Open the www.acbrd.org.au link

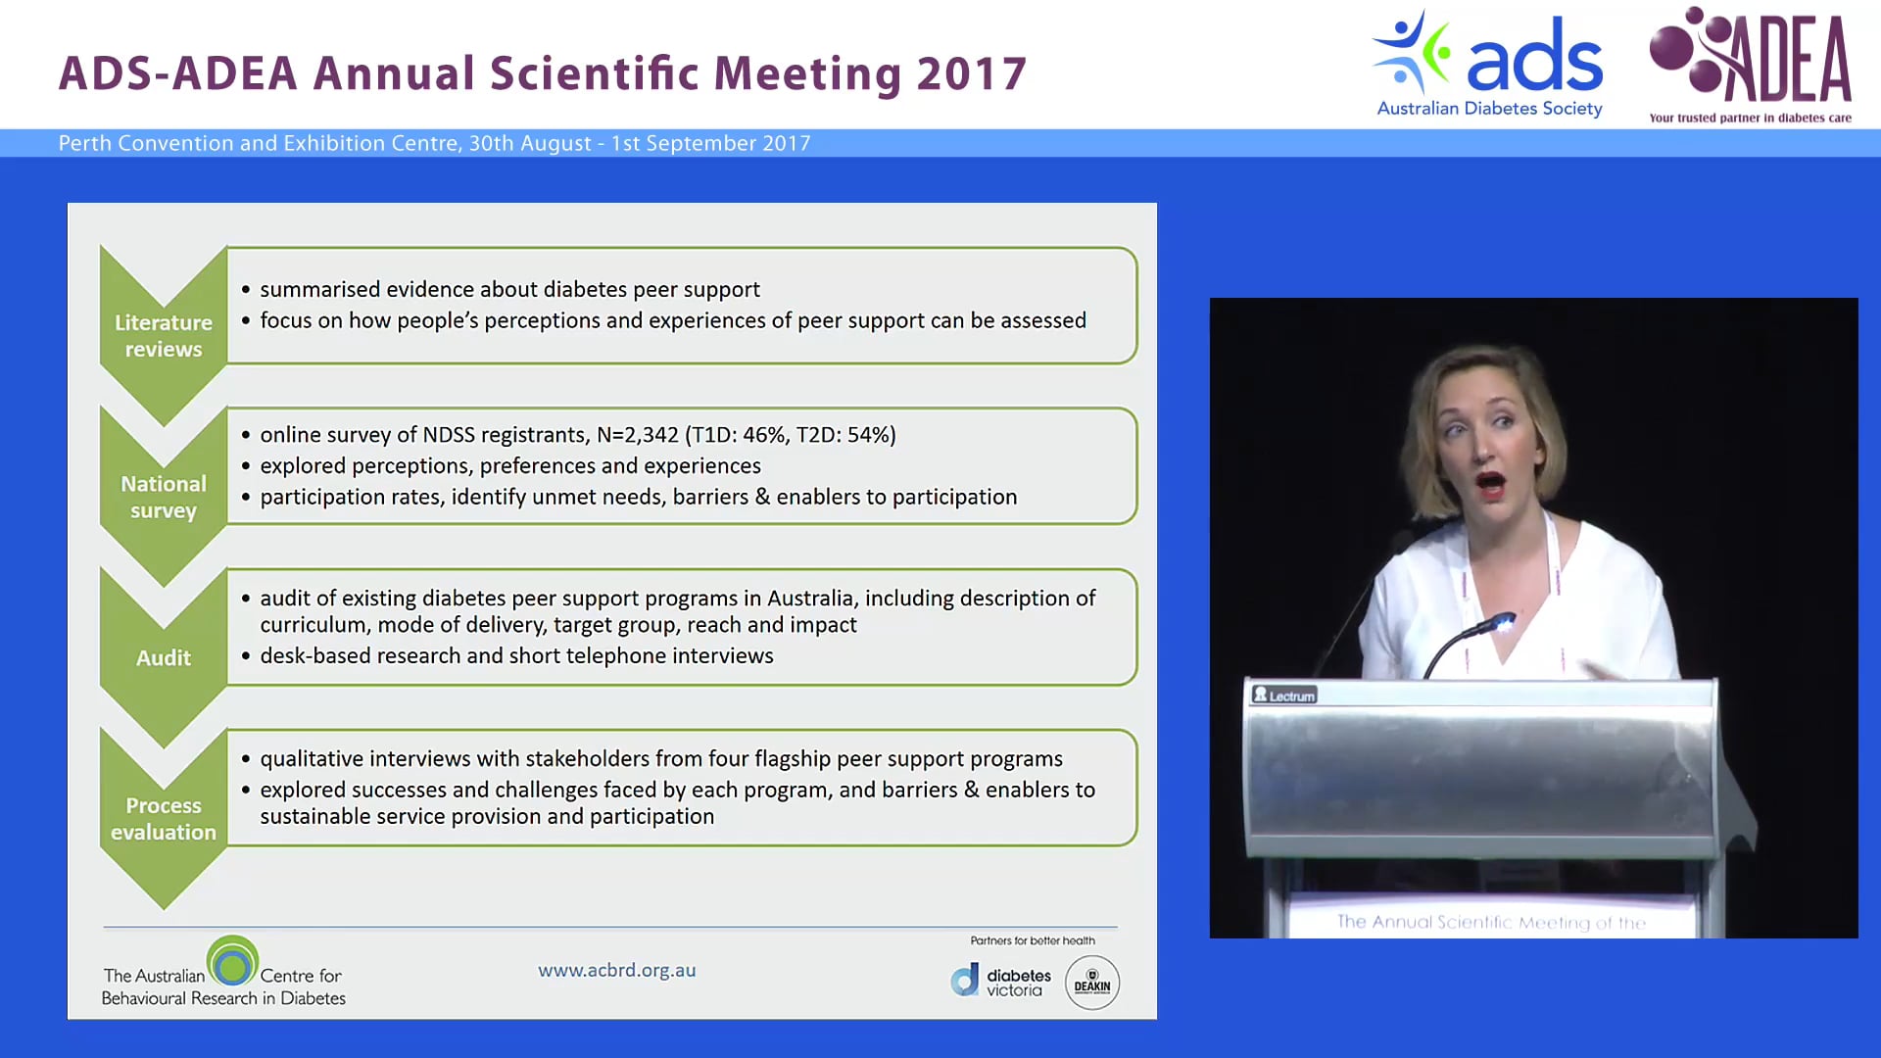[x=616, y=970]
